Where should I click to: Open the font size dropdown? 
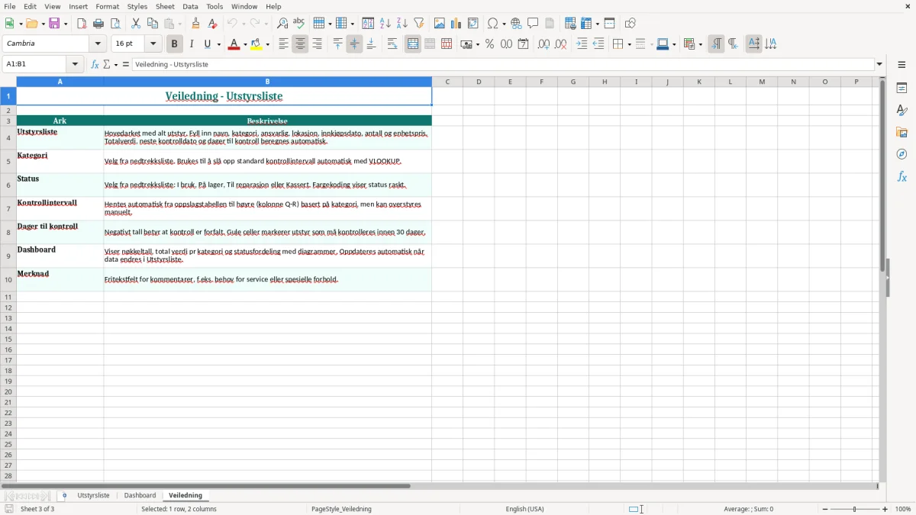pos(153,44)
